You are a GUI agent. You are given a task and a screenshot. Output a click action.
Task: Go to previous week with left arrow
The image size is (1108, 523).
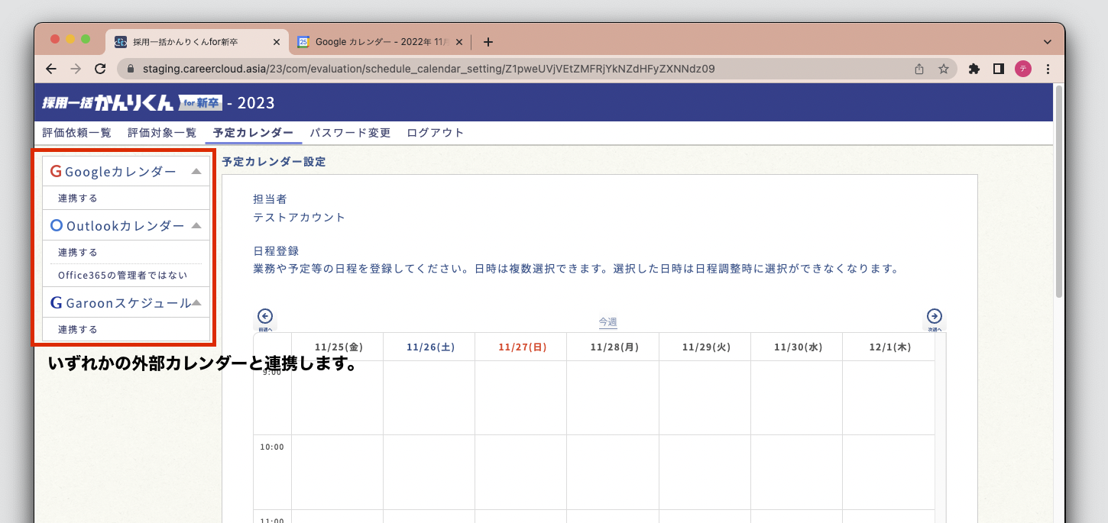265,317
